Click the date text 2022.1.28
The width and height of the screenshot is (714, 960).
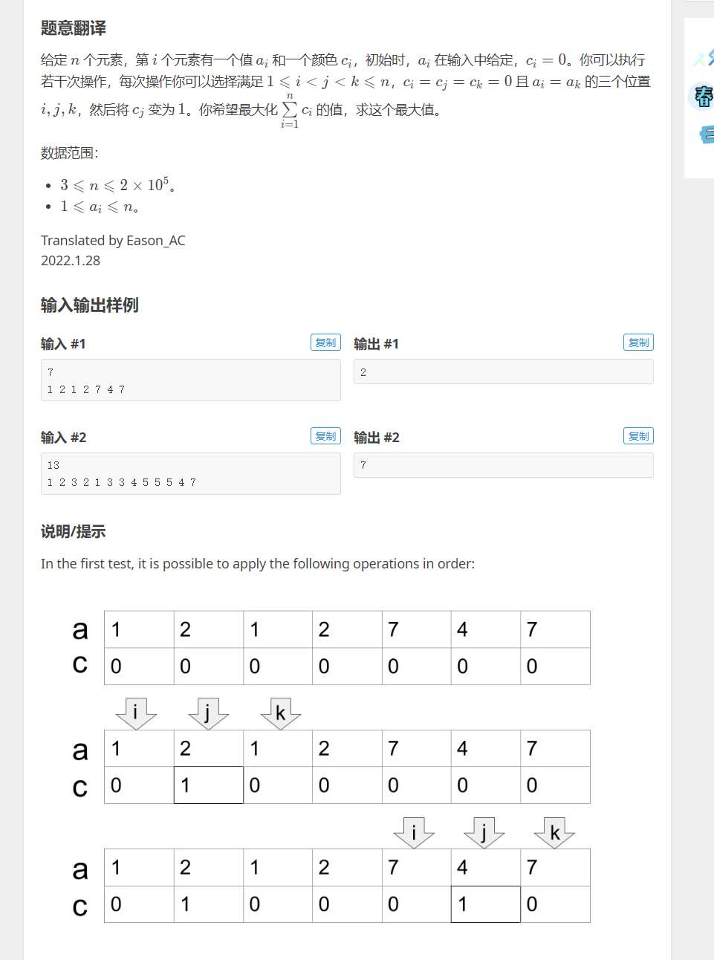click(x=71, y=261)
